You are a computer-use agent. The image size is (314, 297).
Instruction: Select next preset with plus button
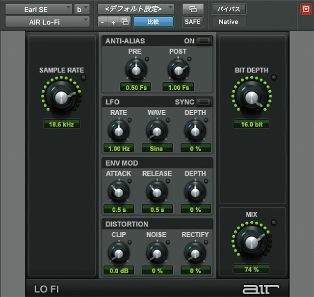(x=113, y=22)
